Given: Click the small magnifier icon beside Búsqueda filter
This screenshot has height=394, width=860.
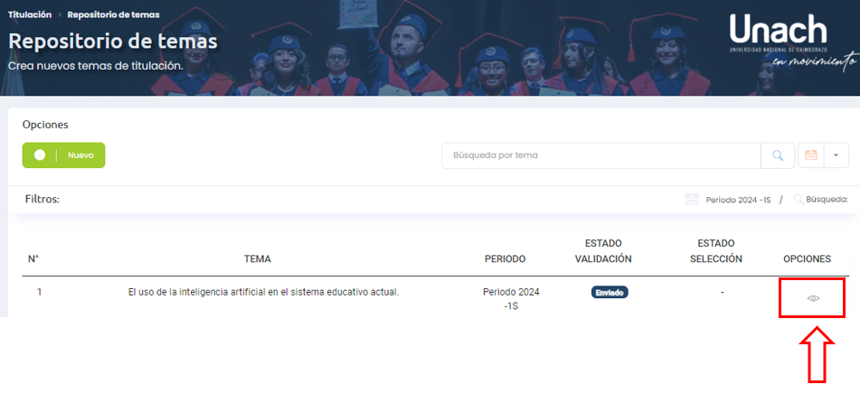Looking at the screenshot, I should click(x=798, y=199).
